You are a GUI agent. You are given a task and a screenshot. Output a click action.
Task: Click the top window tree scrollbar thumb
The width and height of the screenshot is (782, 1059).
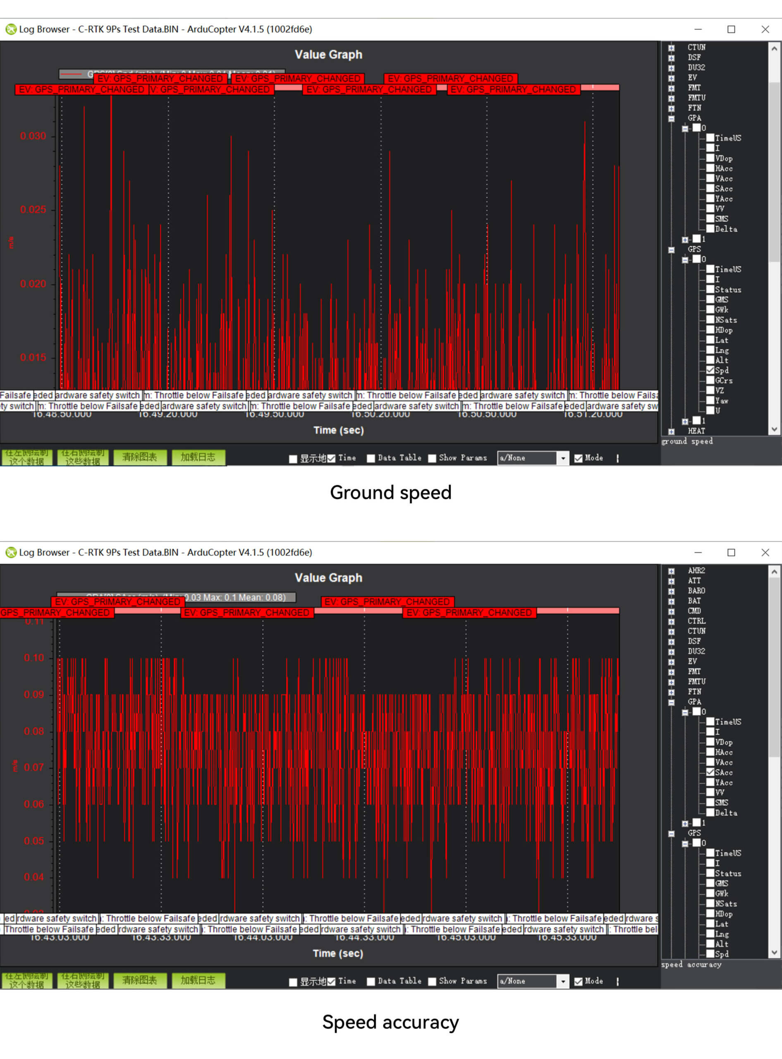click(774, 170)
